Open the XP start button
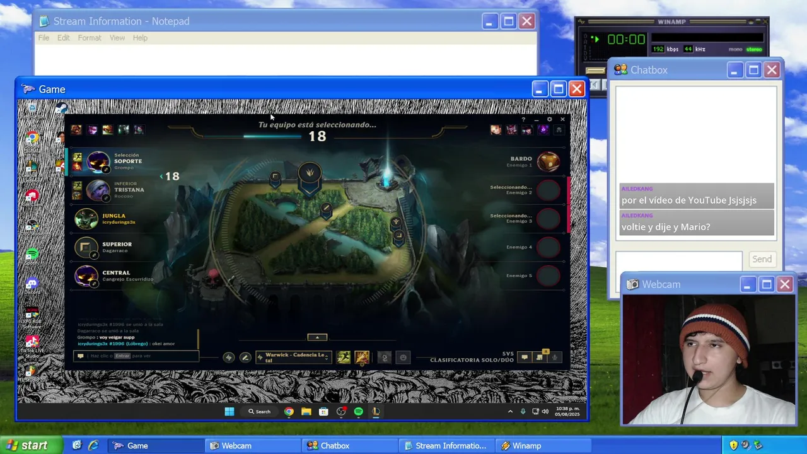The height and width of the screenshot is (454, 807). [x=31, y=445]
